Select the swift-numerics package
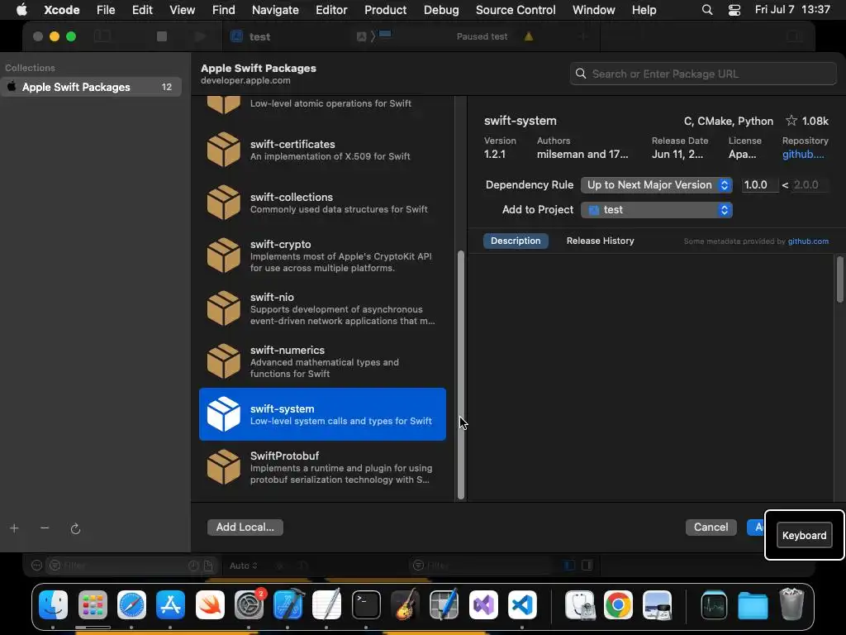Viewport: 846px width, 635px height. [322, 361]
